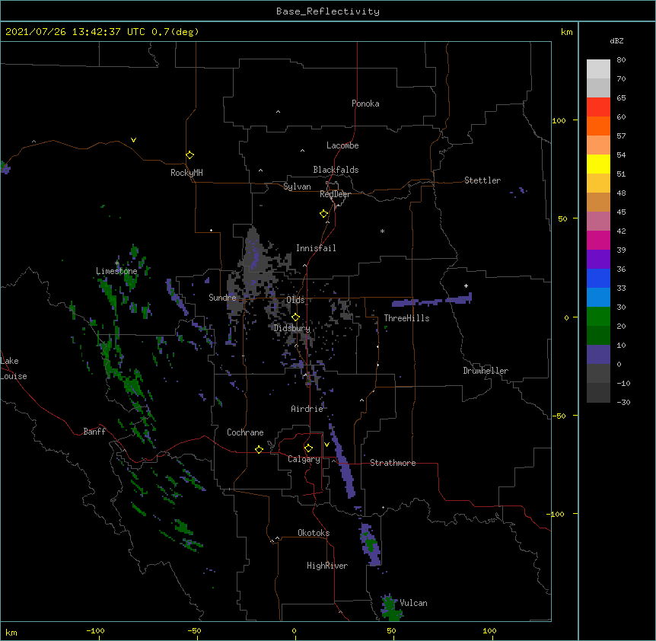The image size is (656, 641).
Task: Click the Okotoks label
Action: coord(314,533)
